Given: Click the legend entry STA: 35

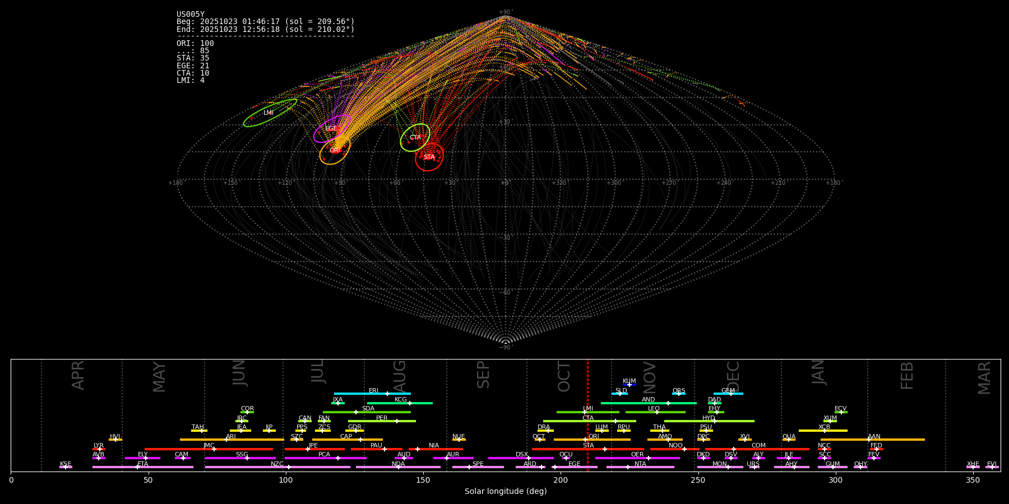Looking at the screenshot, I should 193,58.
